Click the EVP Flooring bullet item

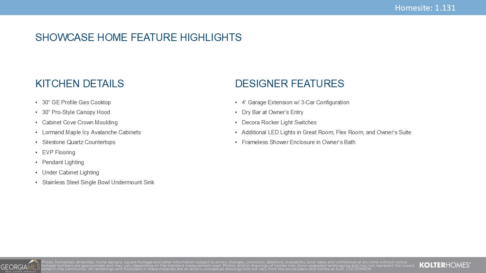58,152
